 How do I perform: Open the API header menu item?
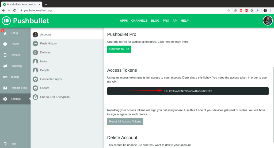pos(175,21)
